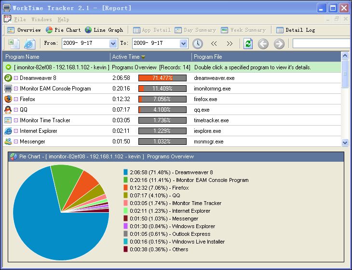Screen dimensions: 352x270
Task: Click the Others legend entry
Action: (x=156, y=249)
